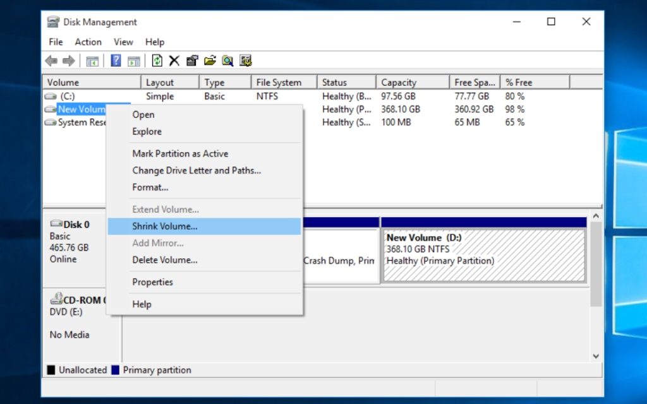Screen dimensions: 647x404
Task: Sort by the Free Space column header
Action: (x=475, y=83)
